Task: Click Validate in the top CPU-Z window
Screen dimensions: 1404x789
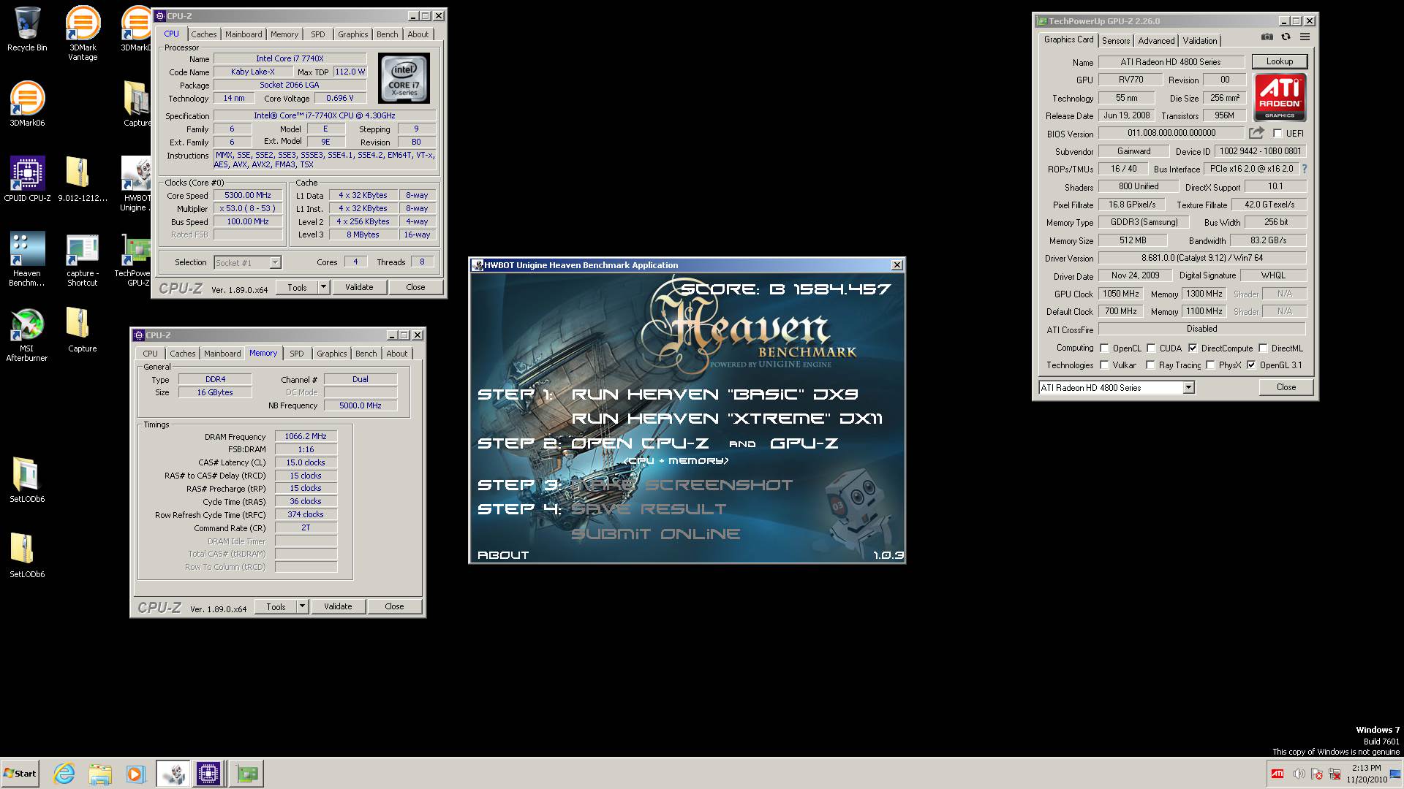Action: coord(359,287)
